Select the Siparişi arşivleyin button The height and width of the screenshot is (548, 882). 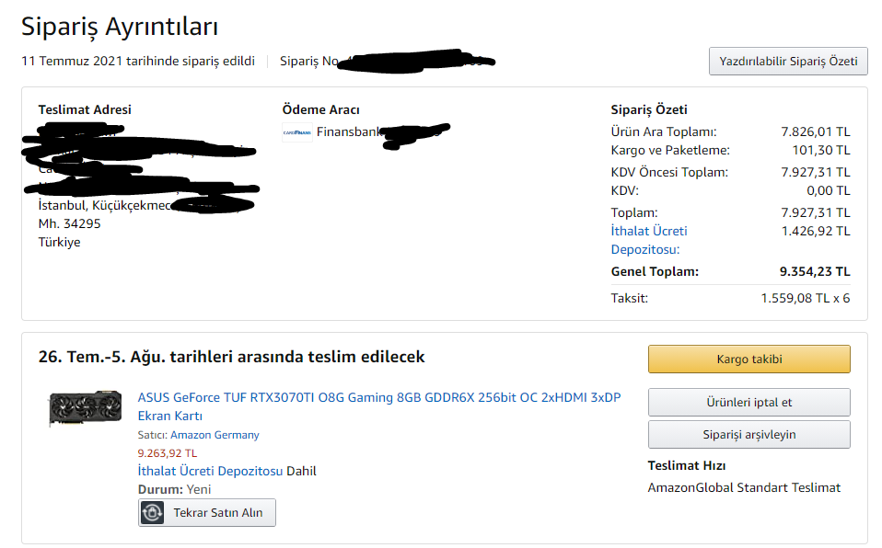point(749,435)
